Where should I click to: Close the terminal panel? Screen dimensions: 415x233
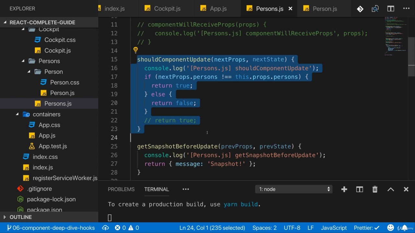tap(406, 189)
